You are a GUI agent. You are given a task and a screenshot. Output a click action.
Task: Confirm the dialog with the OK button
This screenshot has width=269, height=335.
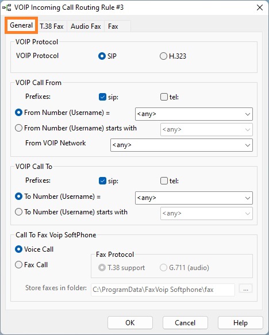click(x=130, y=322)
